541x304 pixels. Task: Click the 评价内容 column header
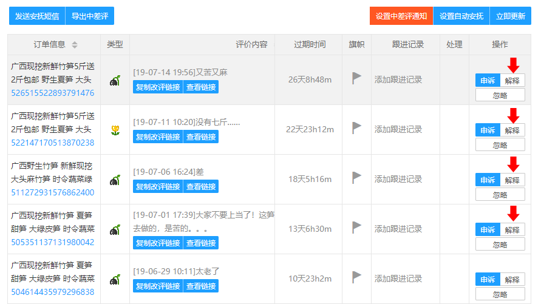point(251,44)
